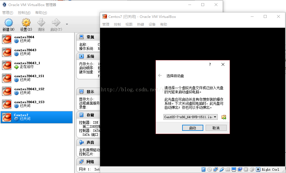Click the 显存大小 label in Display section
The image size is (286, 173).
click(87, 99)
